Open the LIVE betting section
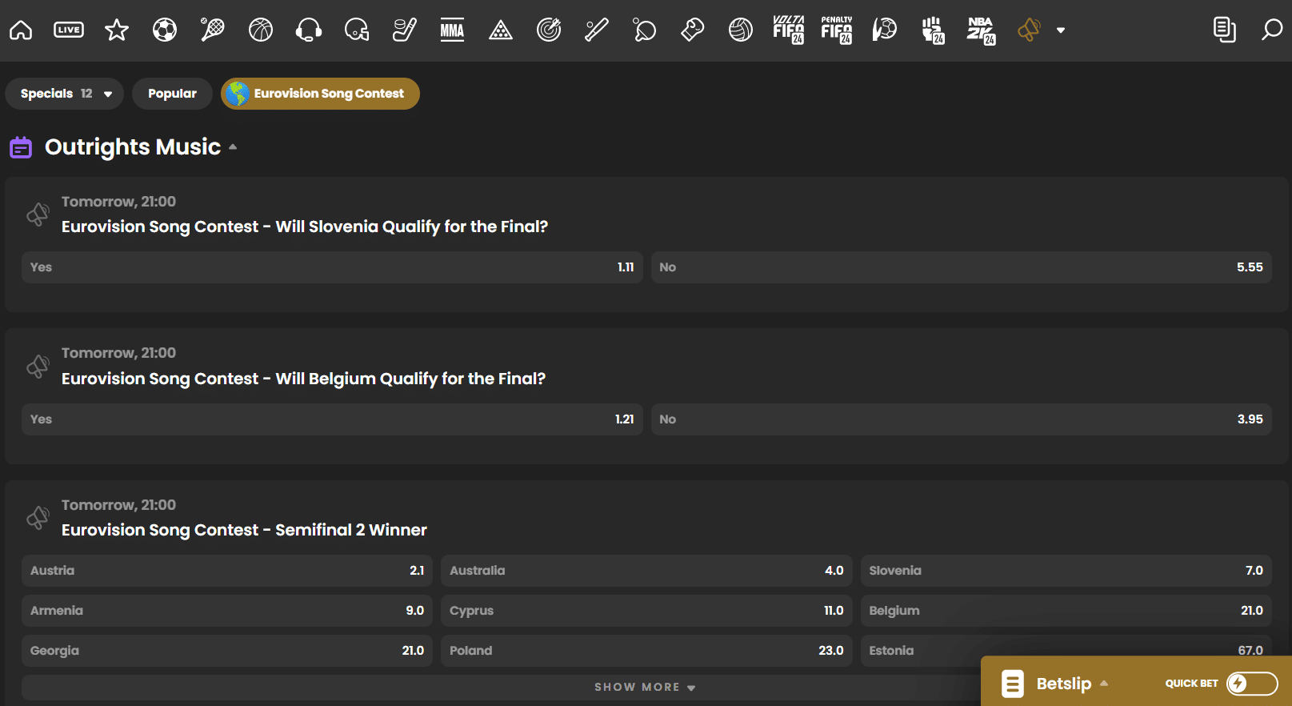Screen dimensions: 1292x706 tap(69, 30)
